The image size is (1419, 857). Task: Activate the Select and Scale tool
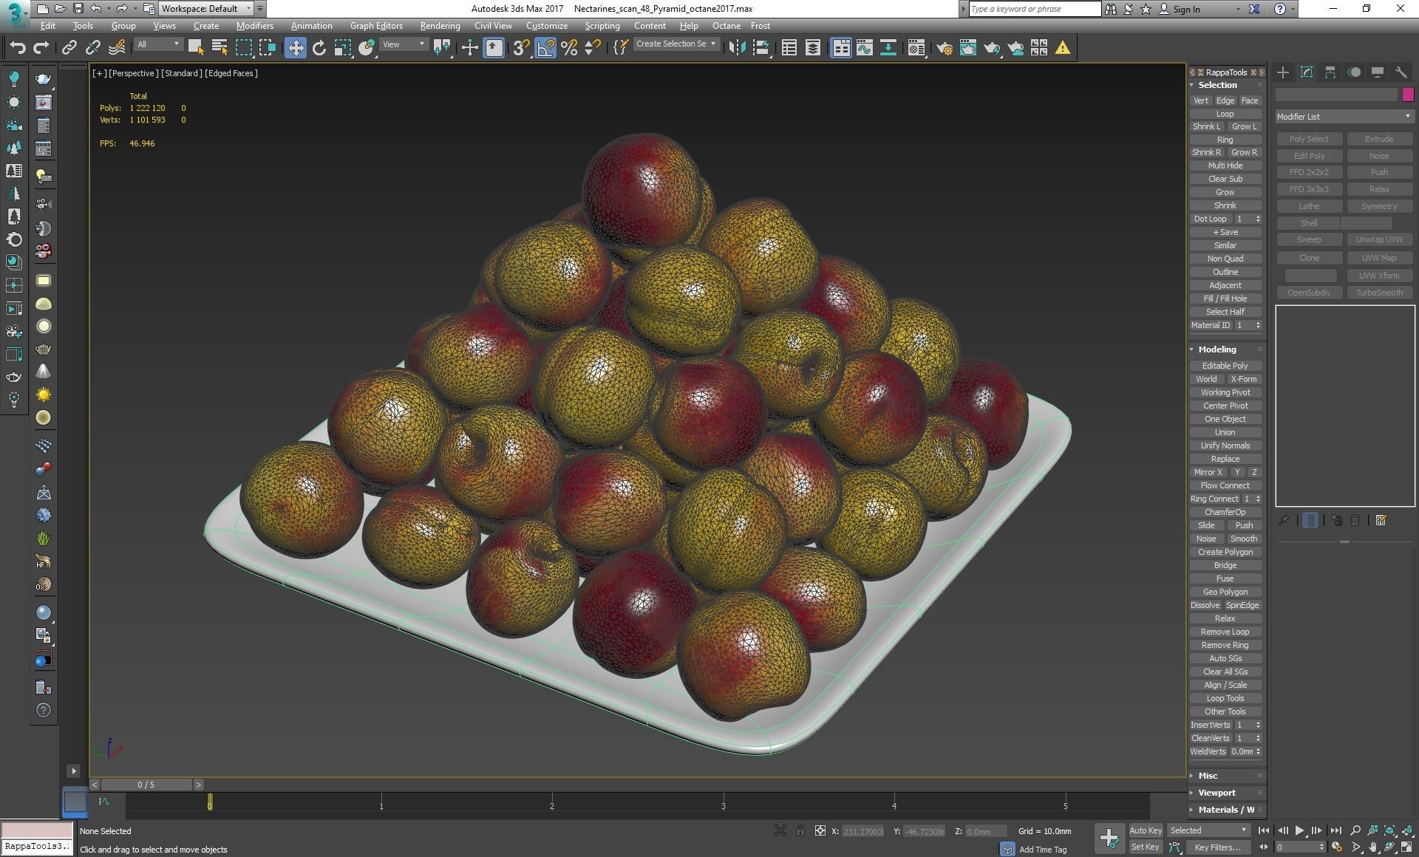click(x=342, y=48)
